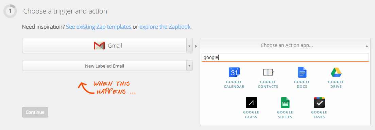Image resolution: width=375 pixels, height=130 pixels.
Task: Follow the explore the Zapbook link
Action: [165, 27]
